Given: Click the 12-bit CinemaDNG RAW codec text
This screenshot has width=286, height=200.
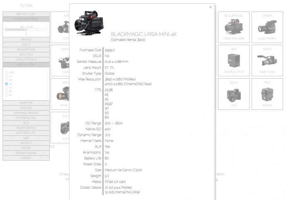Looking at the screenshot, I should pyautogui.click(x=122, y=192).
